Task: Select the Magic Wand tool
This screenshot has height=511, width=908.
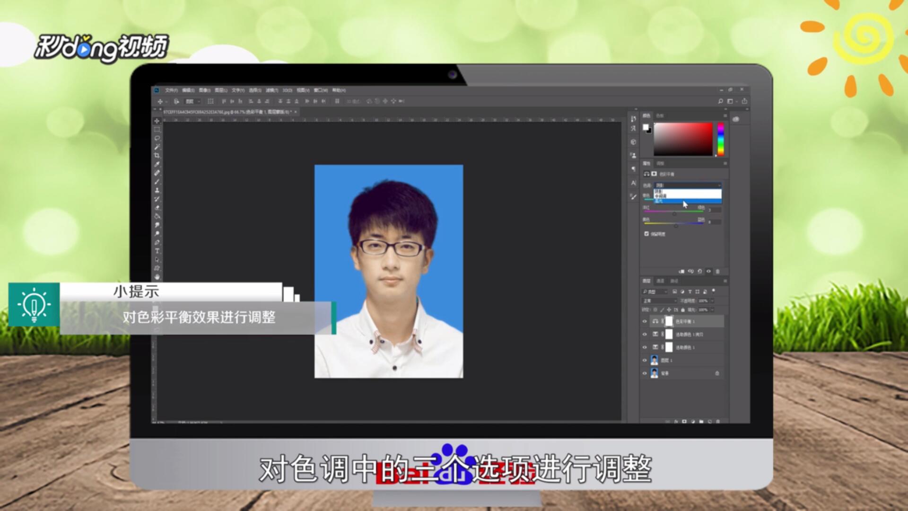Action: pyautogui.click(x=157, y=147)
